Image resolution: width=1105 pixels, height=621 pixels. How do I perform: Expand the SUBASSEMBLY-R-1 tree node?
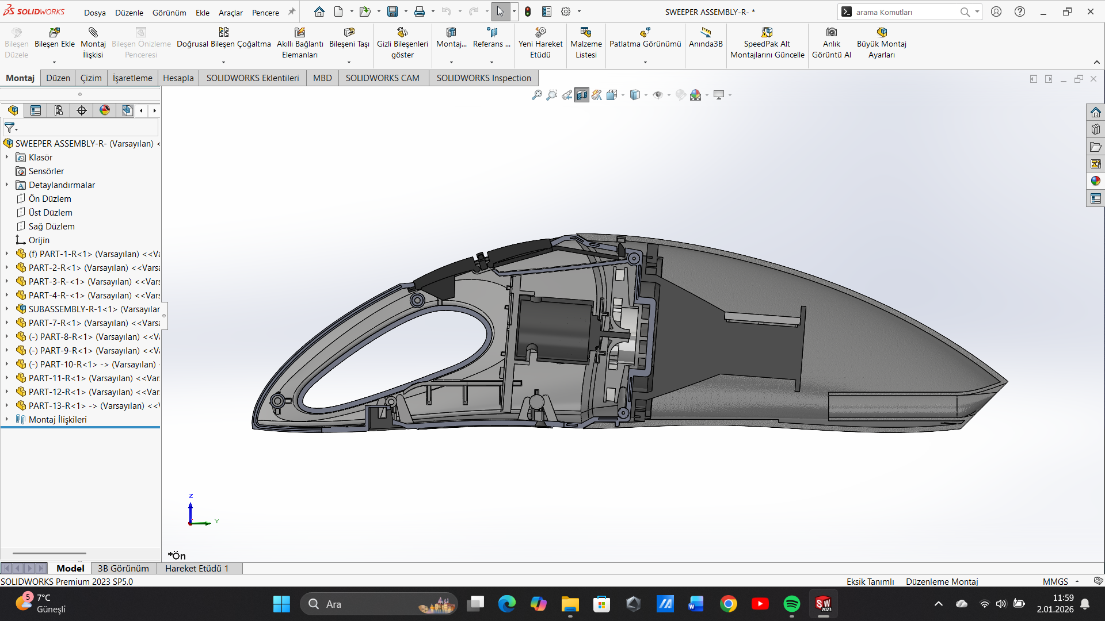7,309
